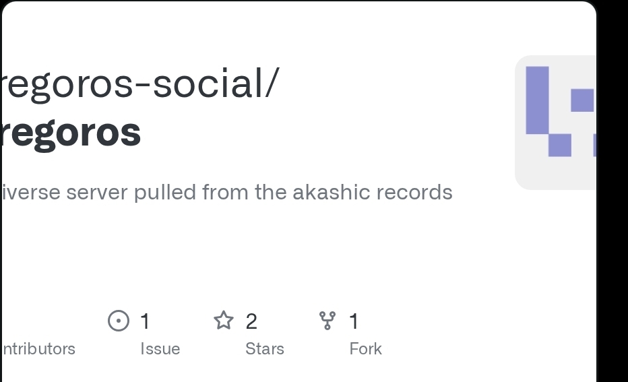Click the stars count number 2
Viewport: 628px width, 382px height.
(251, 321)
